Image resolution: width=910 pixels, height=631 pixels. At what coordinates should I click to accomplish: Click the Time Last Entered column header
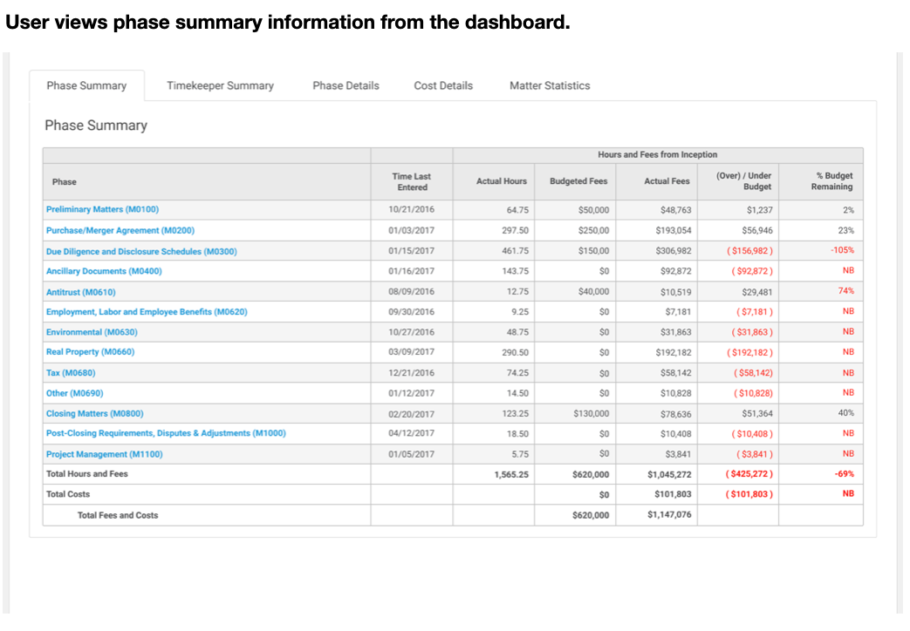click(412, 181)
